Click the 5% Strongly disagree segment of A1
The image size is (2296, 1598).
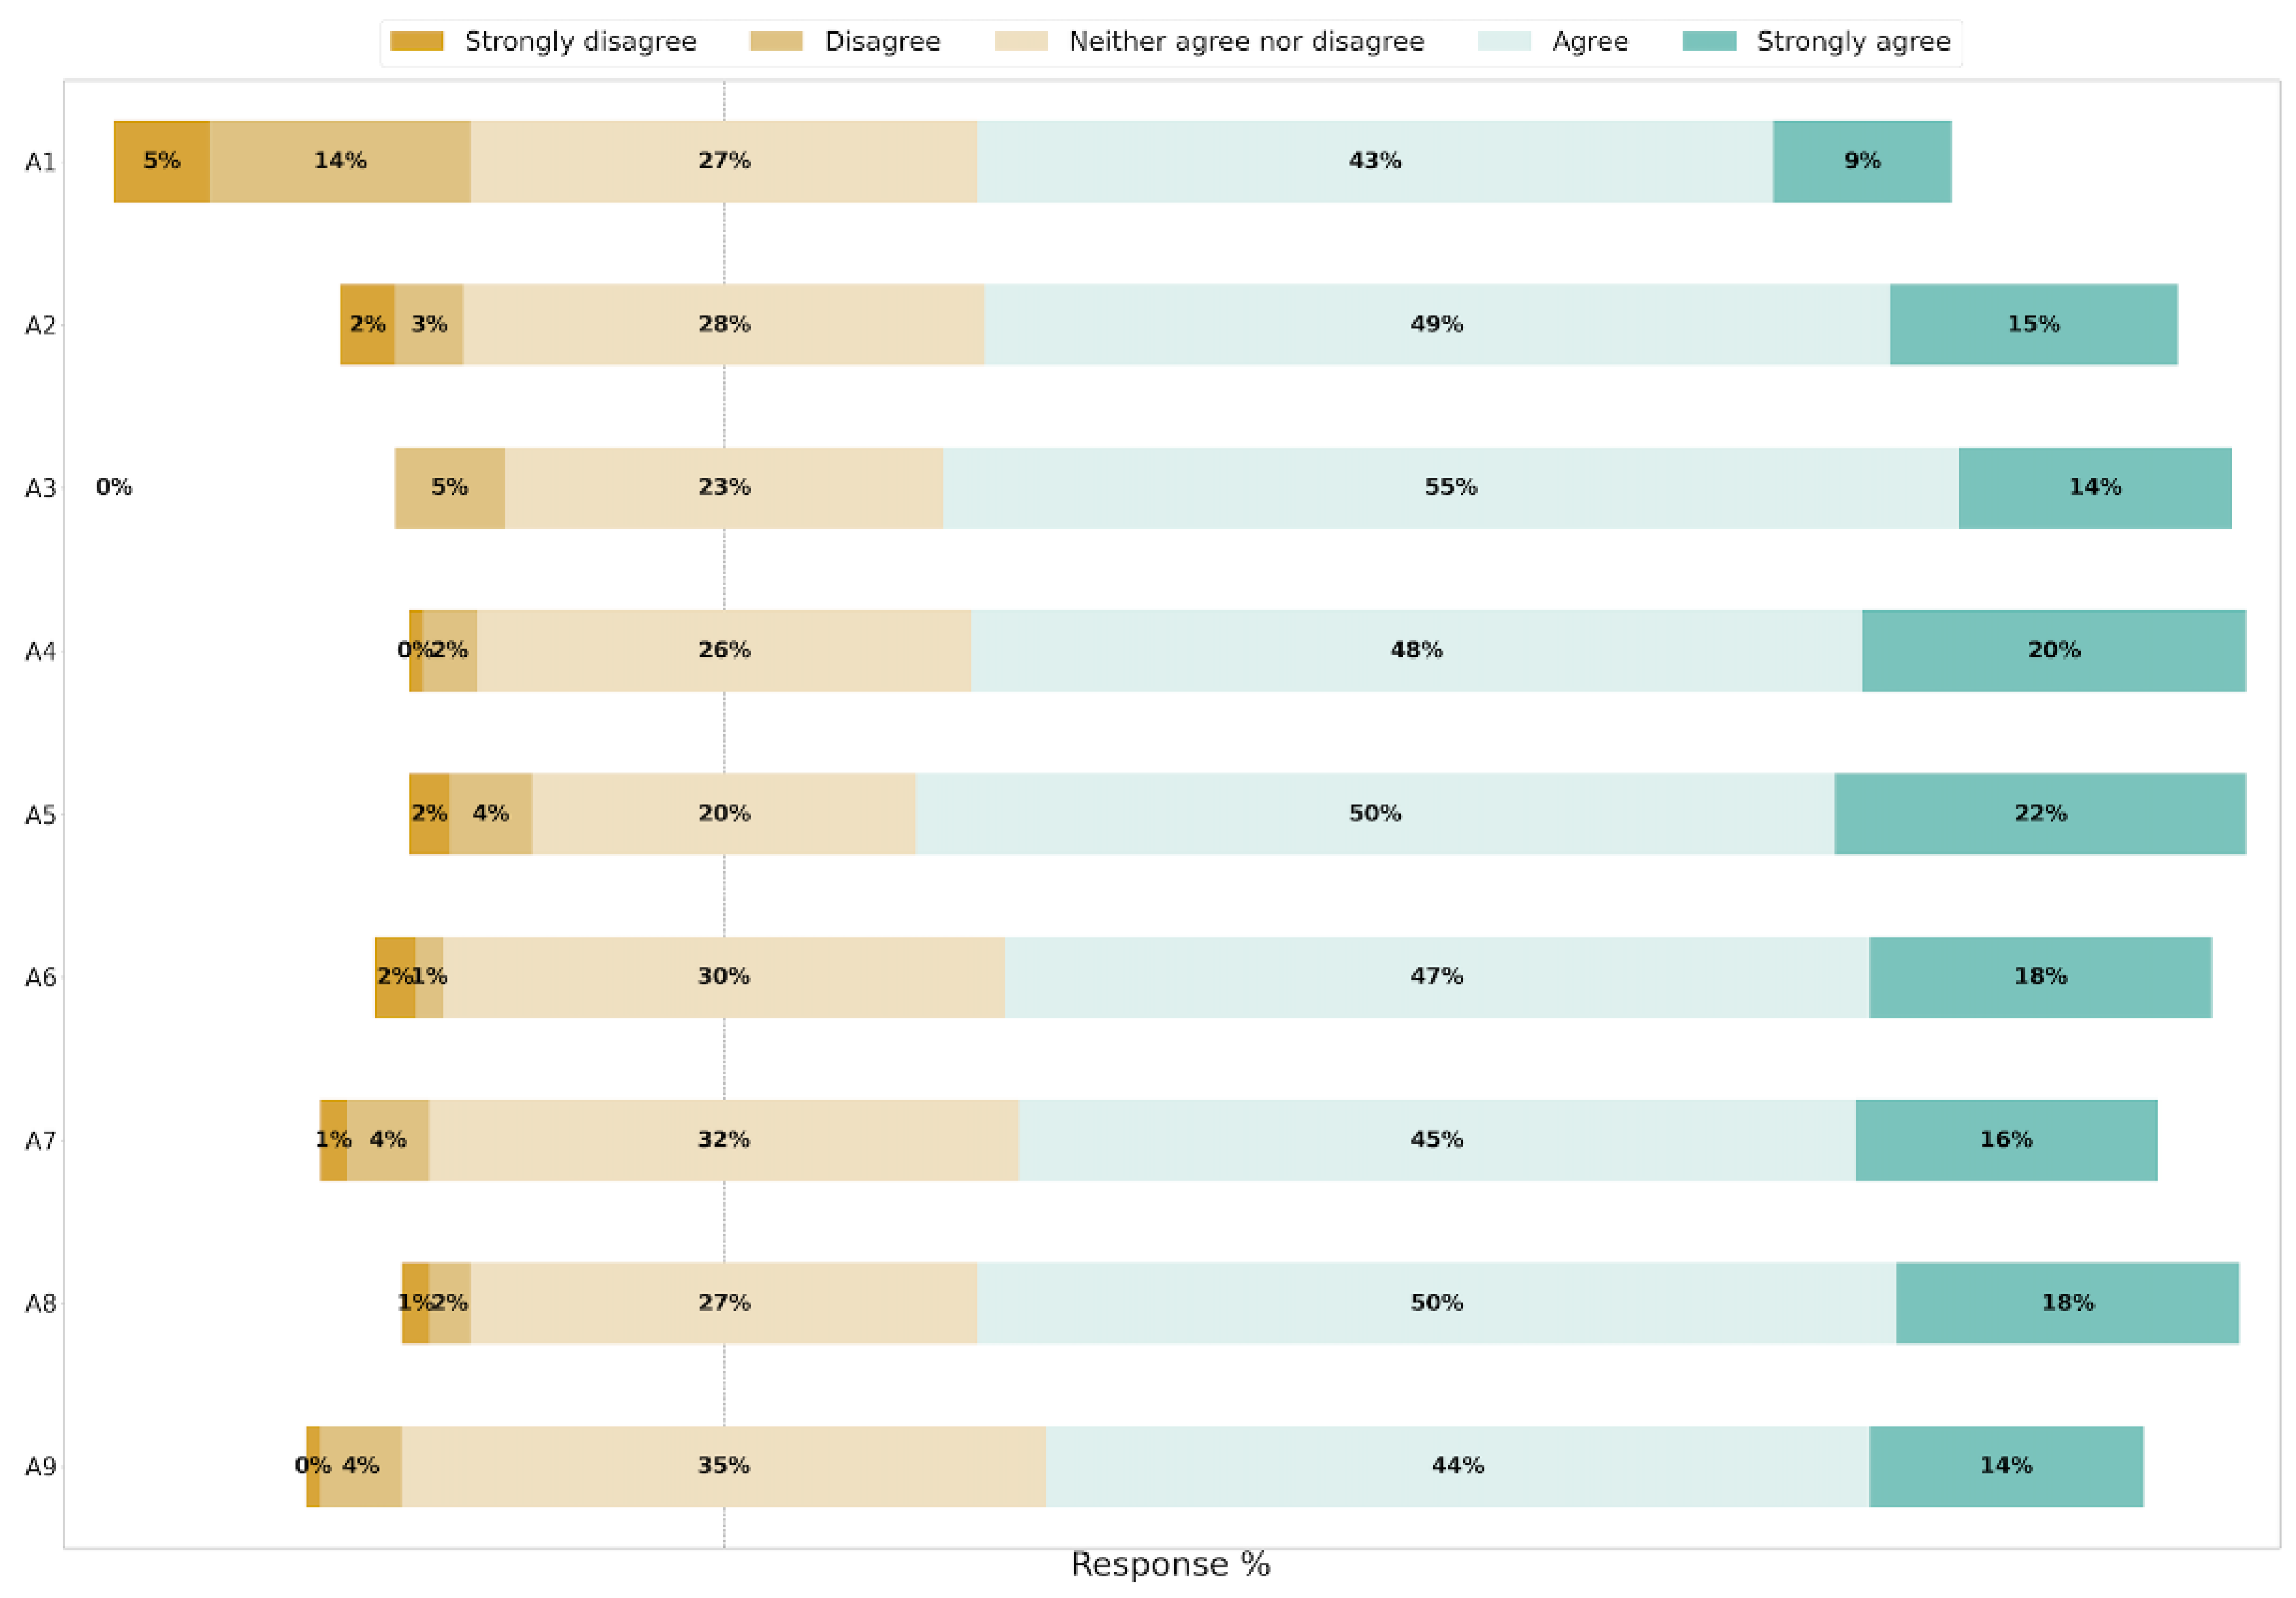click(162, 161)
